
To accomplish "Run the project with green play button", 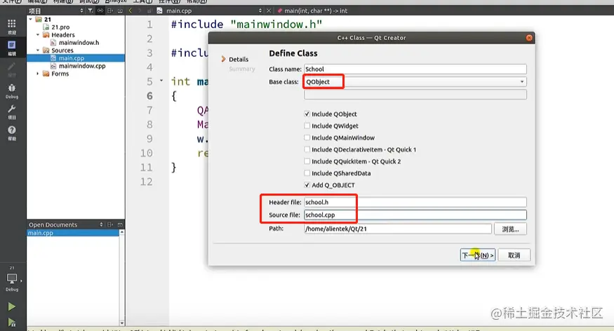I will [12, 306].
